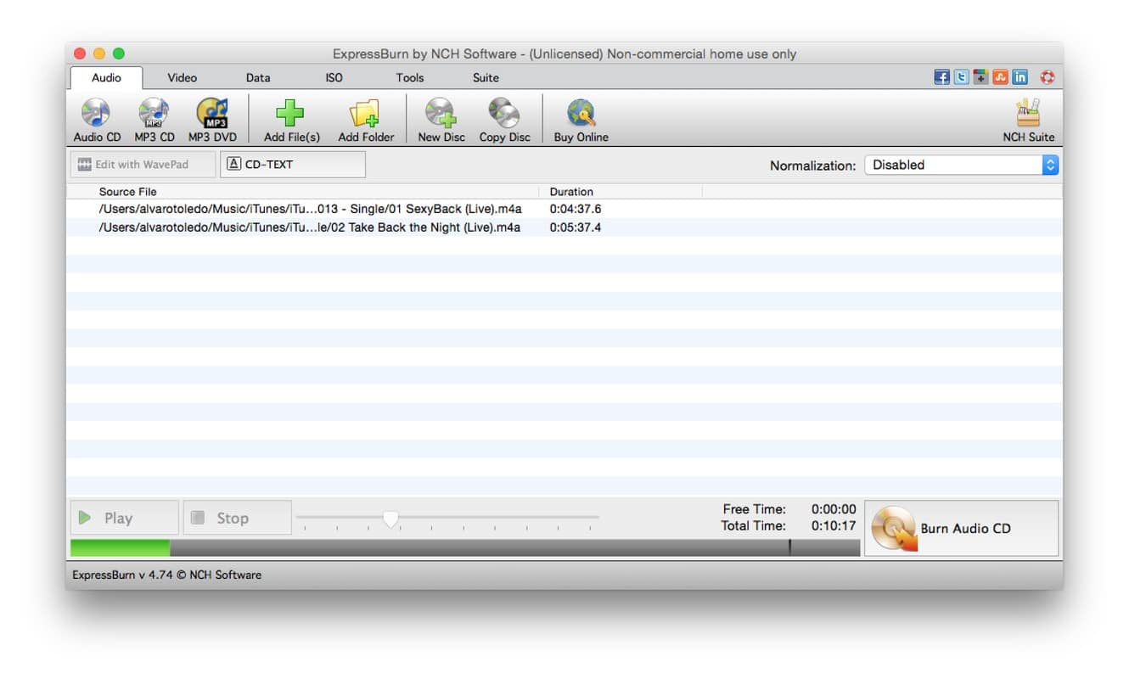Click Add File(s) to import tracks
1129x679 pixels.
(289, 119)
